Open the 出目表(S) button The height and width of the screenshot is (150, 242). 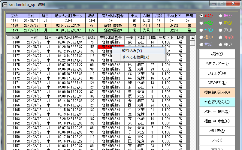[217, 131]
